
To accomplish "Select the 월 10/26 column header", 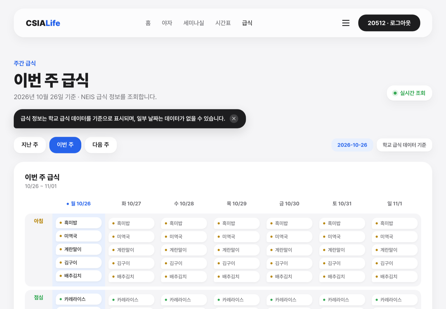I will point(79,203).
